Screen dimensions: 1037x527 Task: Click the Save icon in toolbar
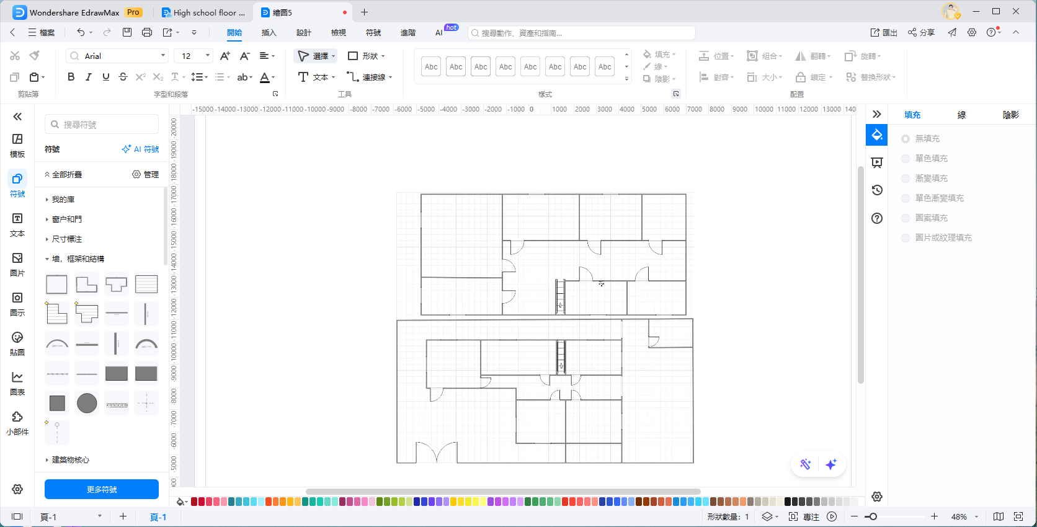[x=127, y=32]
